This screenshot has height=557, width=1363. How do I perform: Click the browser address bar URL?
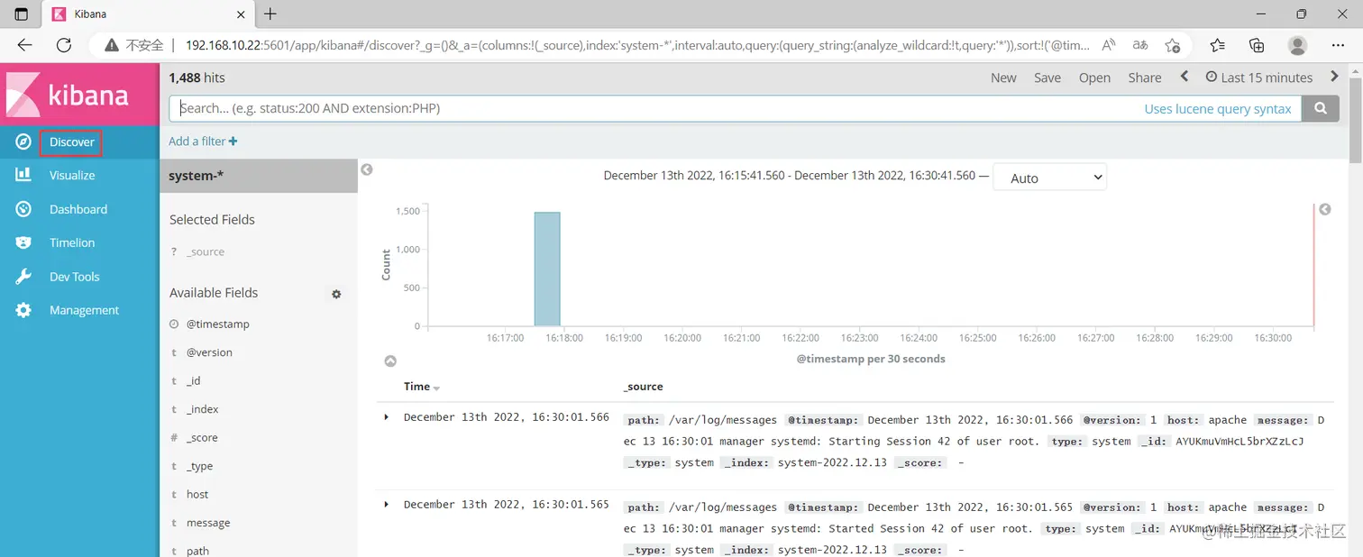[x=636, y=45]
